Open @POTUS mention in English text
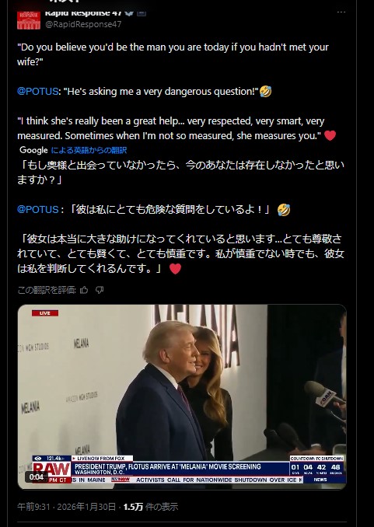This screenshot has height=527, width=374. point(37,92)
